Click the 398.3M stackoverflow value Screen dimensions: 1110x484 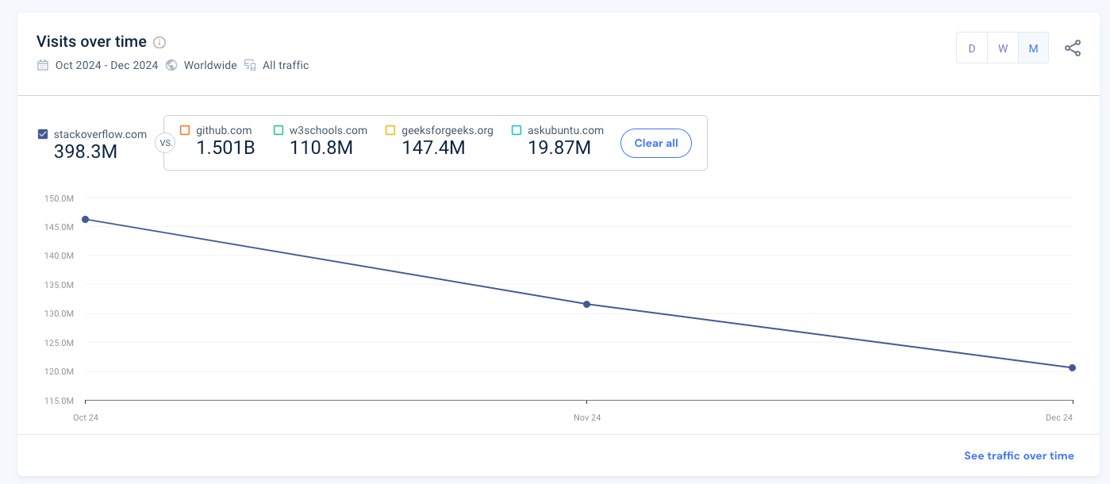point(86,152)
